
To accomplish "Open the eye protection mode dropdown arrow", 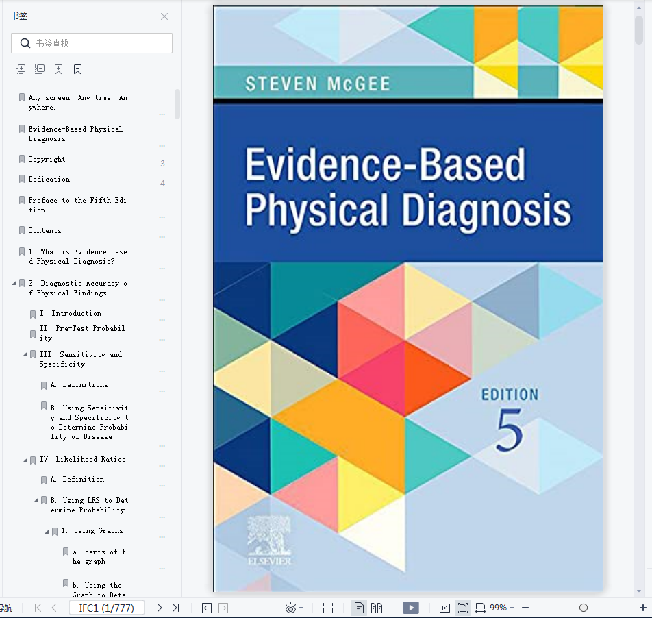I will coord(301,608).
